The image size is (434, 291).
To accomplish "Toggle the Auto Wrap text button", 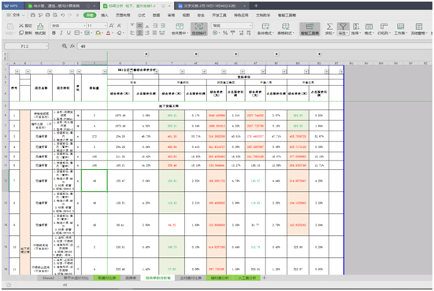I will (x=199, y=28).
